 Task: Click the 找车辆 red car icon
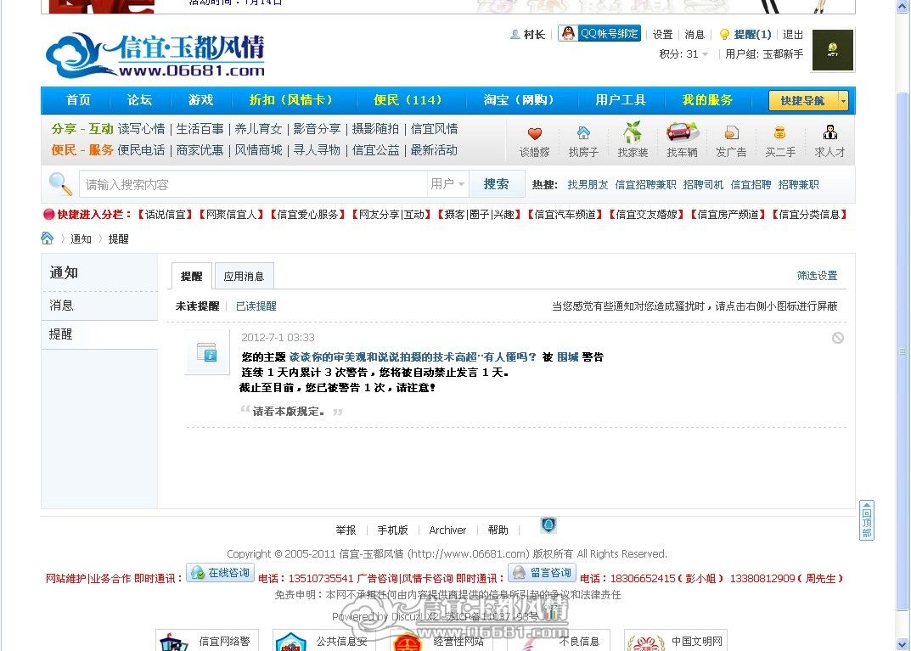coord(682,132)
